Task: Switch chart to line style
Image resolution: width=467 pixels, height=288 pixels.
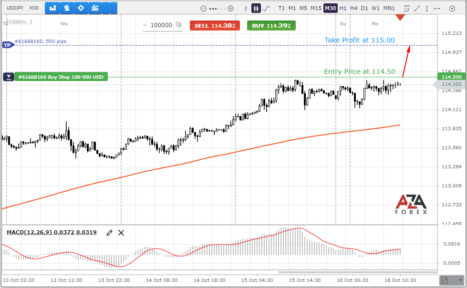Action: click(x=266, y=8)
